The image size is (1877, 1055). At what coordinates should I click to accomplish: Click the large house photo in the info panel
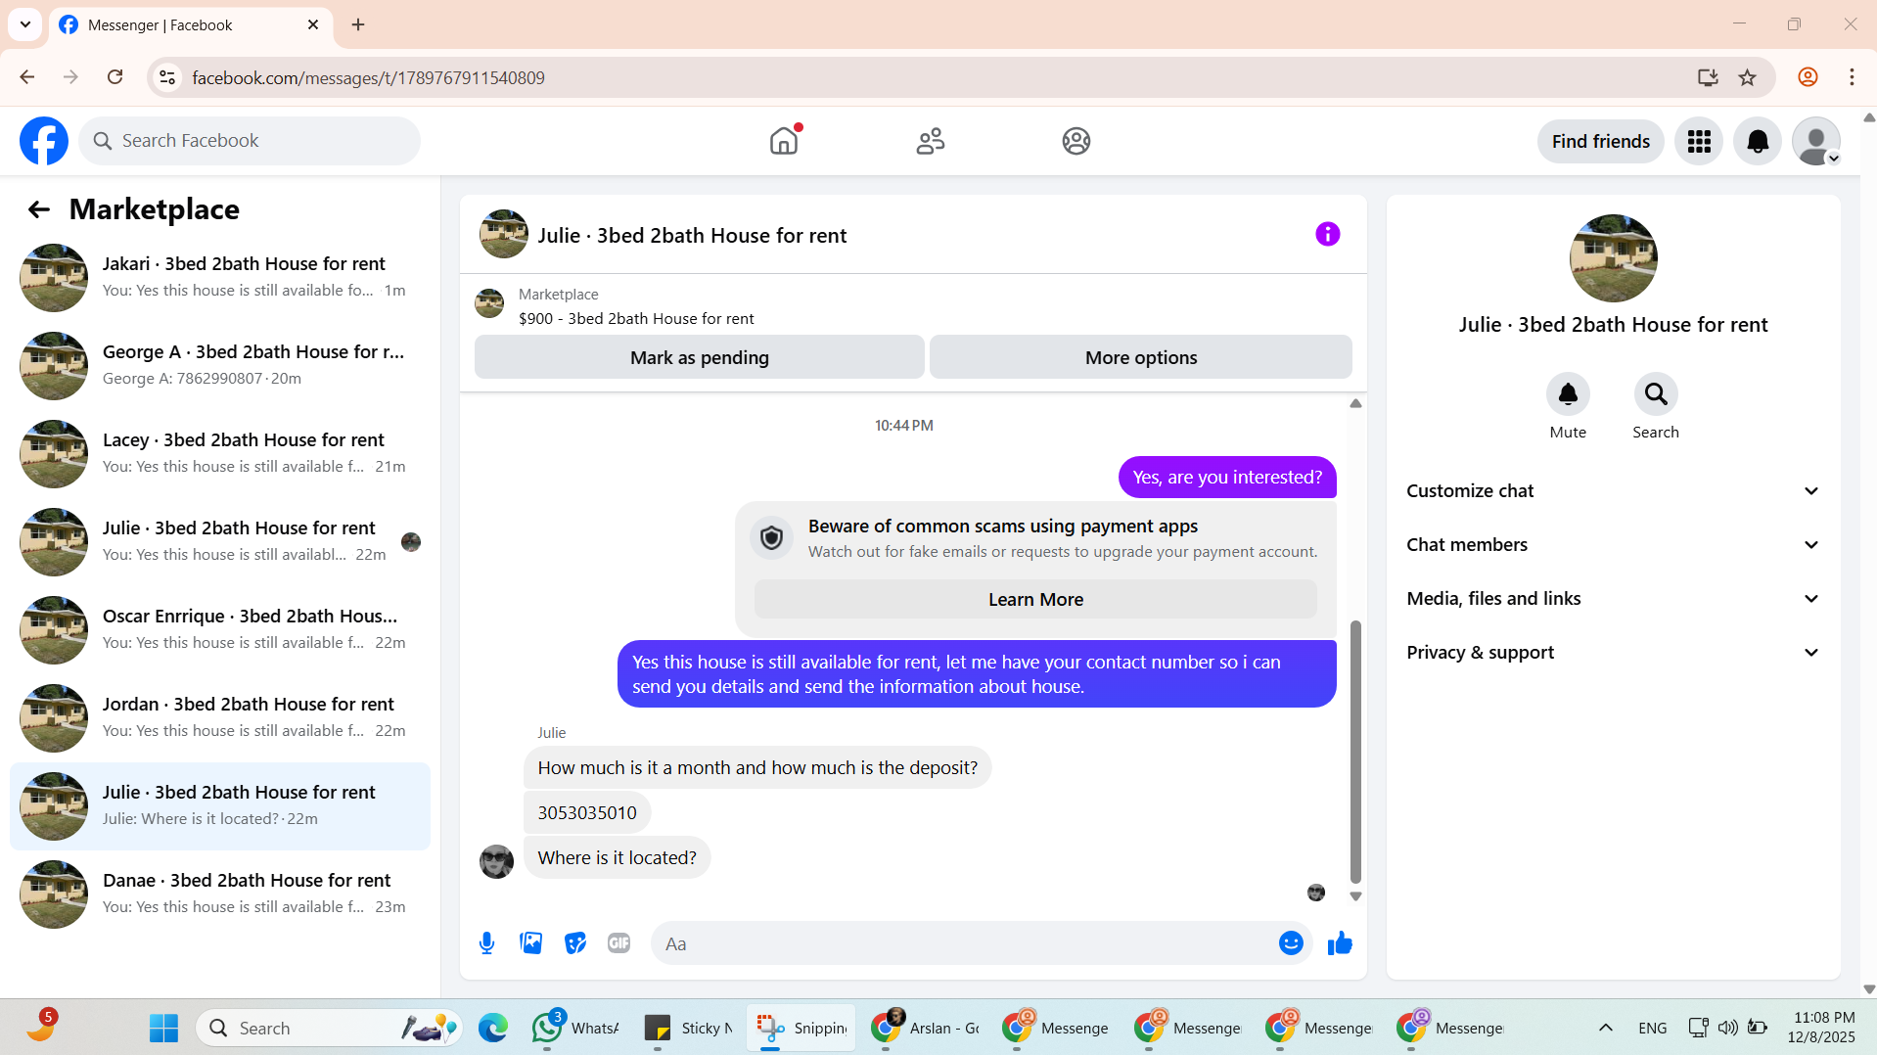(x=1613, y=258)
